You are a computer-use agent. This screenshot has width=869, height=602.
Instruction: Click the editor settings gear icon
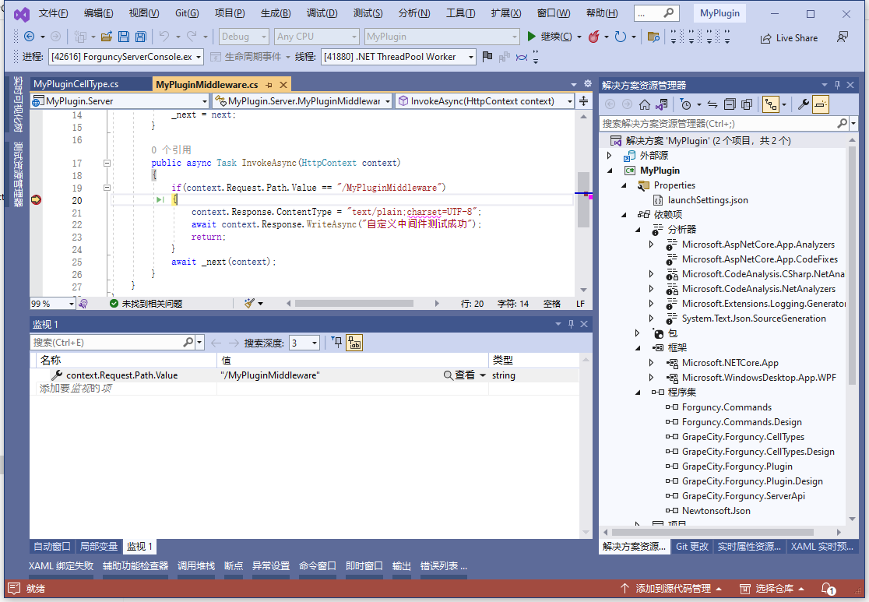pyautogui.click(x=588, y=83)
